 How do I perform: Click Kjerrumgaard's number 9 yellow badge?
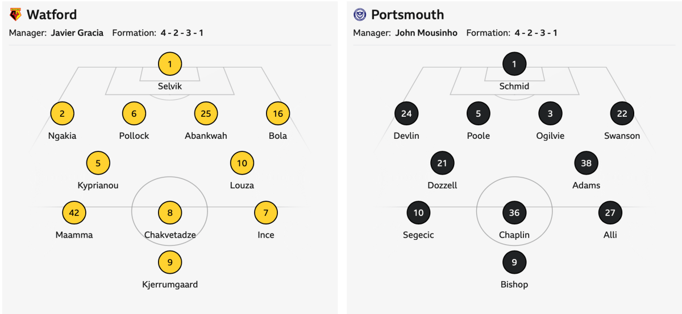click(x=170, y=262)
